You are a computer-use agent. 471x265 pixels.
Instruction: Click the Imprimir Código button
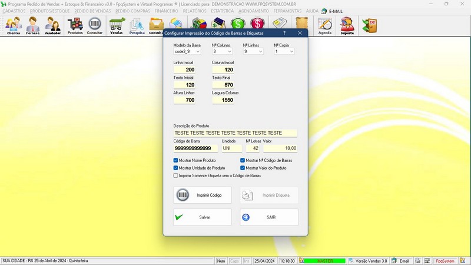pos(203,195)
